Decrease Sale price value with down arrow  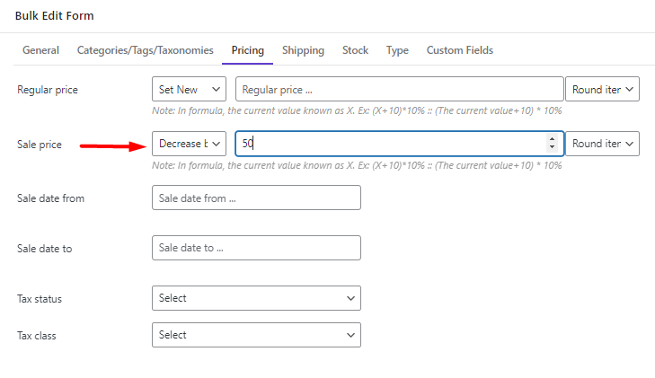point(552,147)
